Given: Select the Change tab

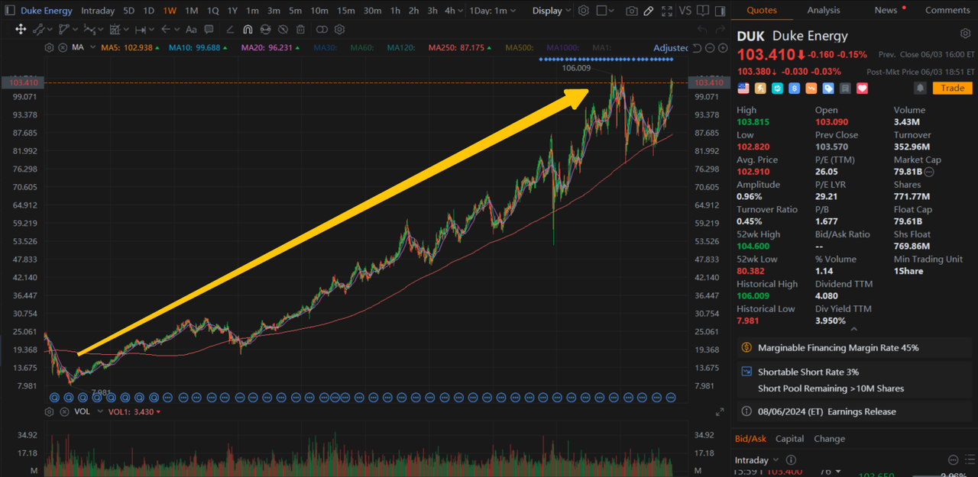Looking at the screenshot, I should pos(829,439).
